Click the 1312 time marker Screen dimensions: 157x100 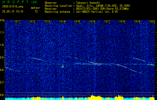[x=32, y=21]
